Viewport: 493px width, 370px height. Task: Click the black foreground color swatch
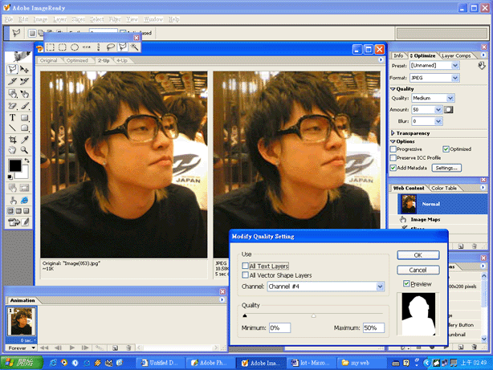coord(14,165)
